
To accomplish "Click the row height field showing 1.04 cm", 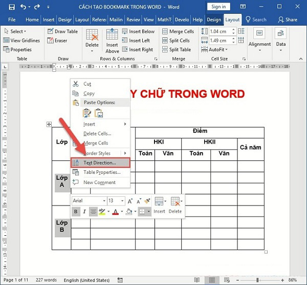I will pyautogui.click(x=220, y=31).
